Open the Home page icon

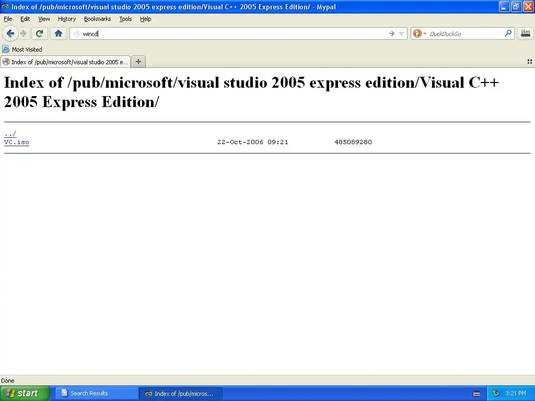(x=59, y=33)
